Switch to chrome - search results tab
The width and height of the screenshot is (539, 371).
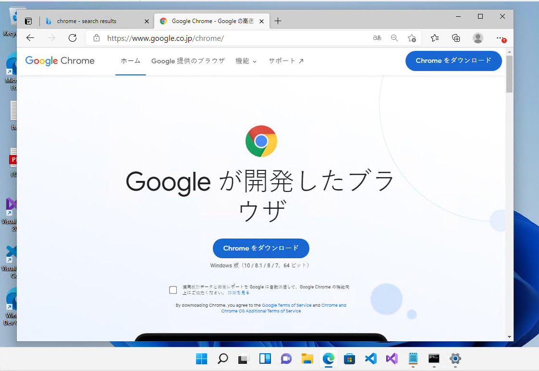tap(86, 21)
